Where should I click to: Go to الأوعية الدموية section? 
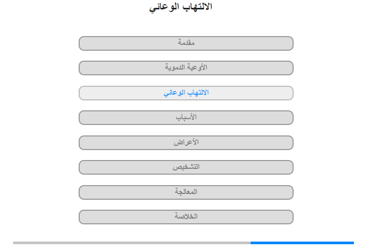pyautogui.click(x=186, y=68)
